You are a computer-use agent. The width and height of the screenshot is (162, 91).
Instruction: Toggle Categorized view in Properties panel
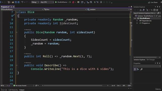[x=135, y=69]
